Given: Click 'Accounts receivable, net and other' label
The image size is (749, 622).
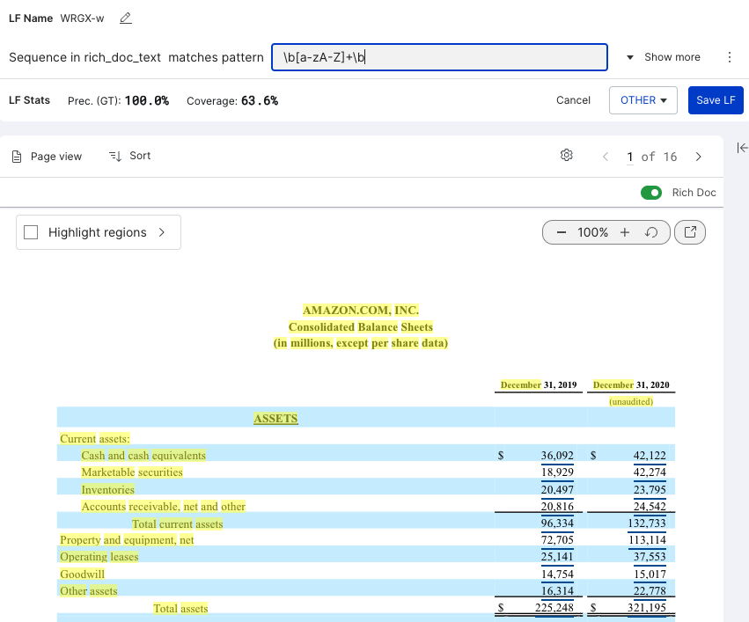Looking at the screenshot, I should (x=164, y=507).
